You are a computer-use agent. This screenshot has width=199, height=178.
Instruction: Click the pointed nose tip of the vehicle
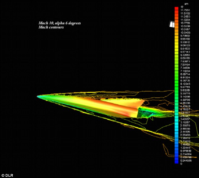pyautogui.click(x=37, y=96)
